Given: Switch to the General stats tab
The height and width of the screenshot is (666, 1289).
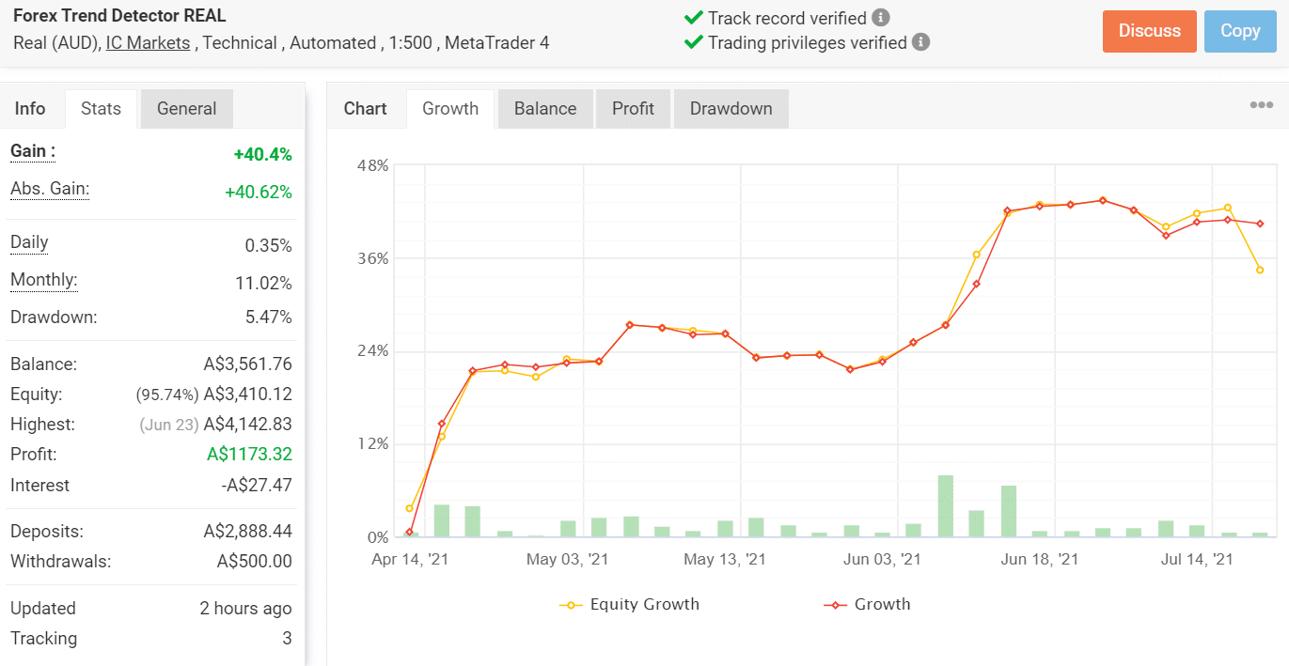Looking at the screenshot, I should click(186, 108).
